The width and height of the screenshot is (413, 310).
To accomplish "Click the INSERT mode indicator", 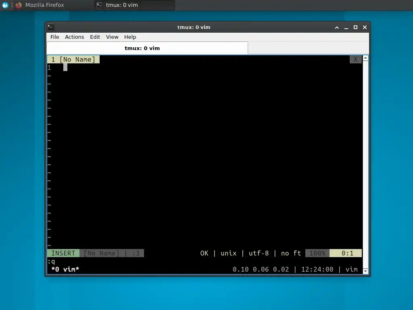I will pyautogui.click(x=63, y=253).
